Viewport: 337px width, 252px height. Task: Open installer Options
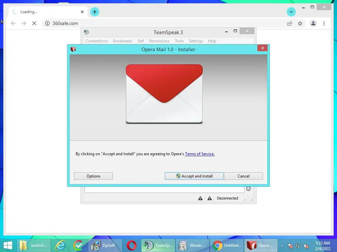[93, 176]
